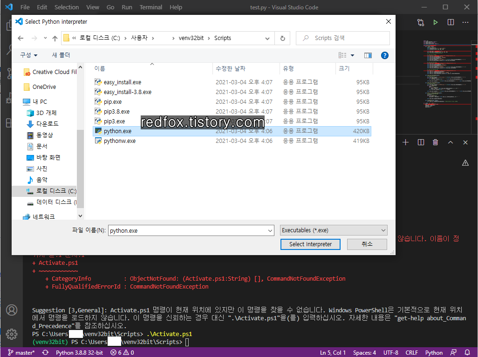Go up one folder level

point(55,38)
